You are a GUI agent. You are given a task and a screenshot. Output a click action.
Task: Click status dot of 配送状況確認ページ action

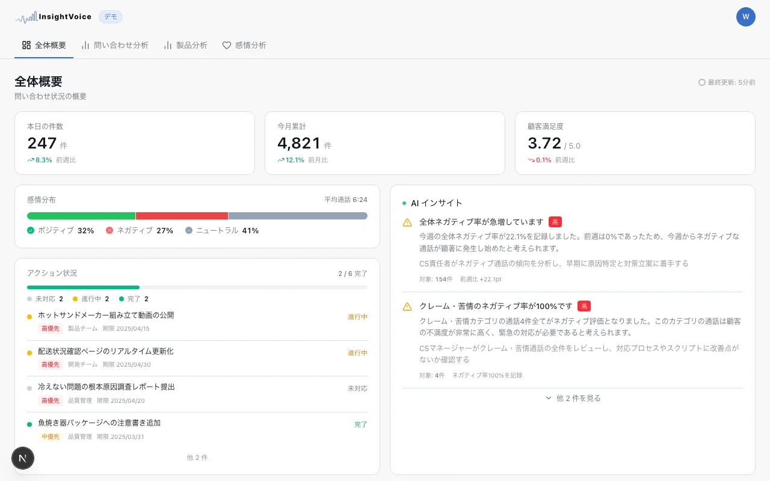tap(29, 352)
